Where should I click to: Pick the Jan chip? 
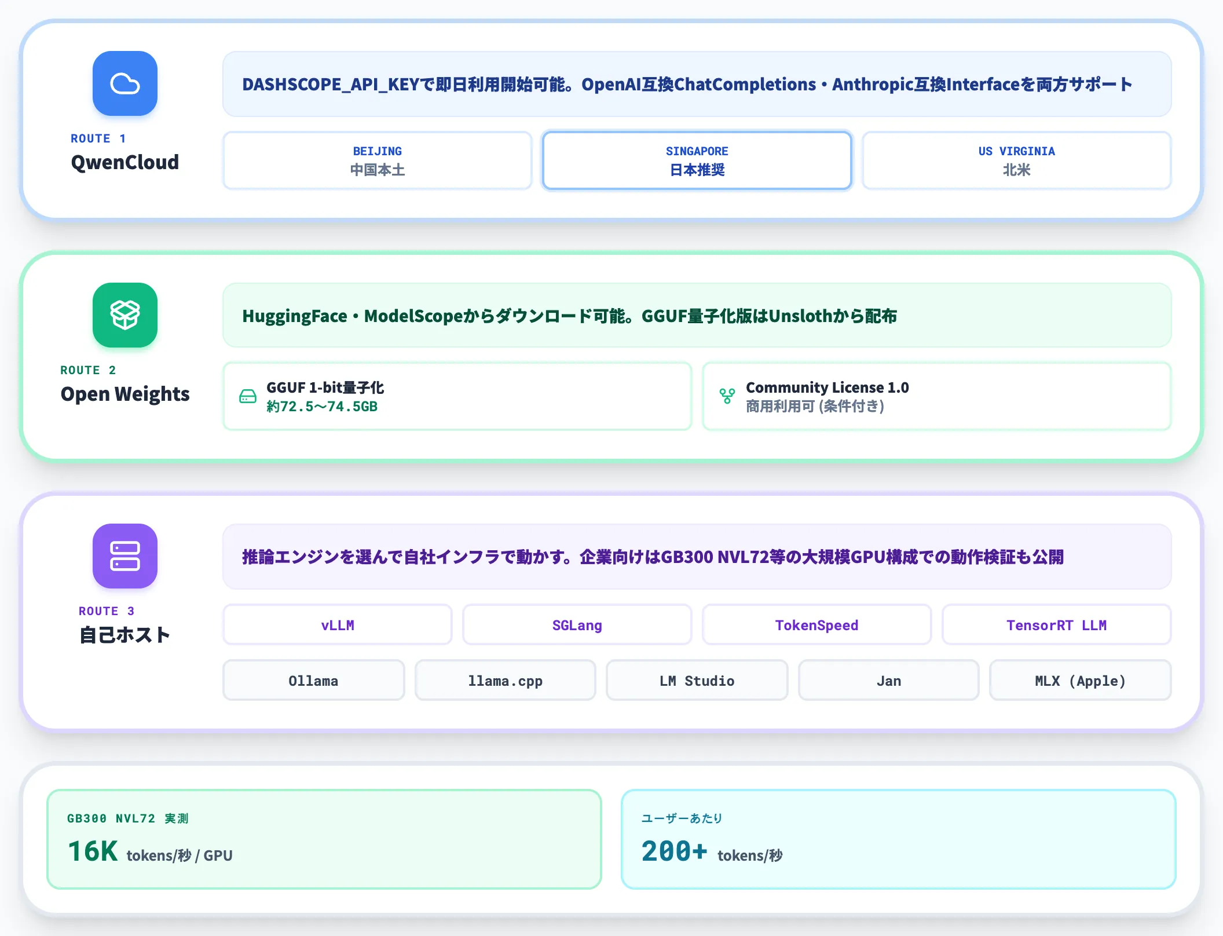pos(889,680)
